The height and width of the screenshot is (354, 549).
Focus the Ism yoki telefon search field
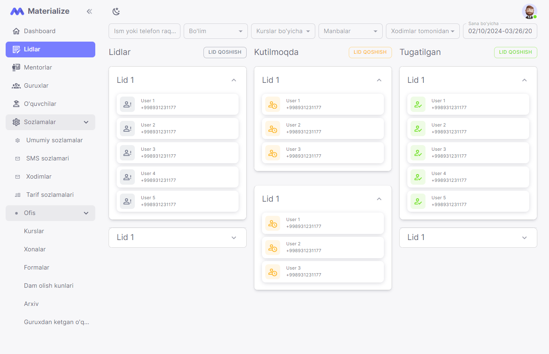(145, 31)
